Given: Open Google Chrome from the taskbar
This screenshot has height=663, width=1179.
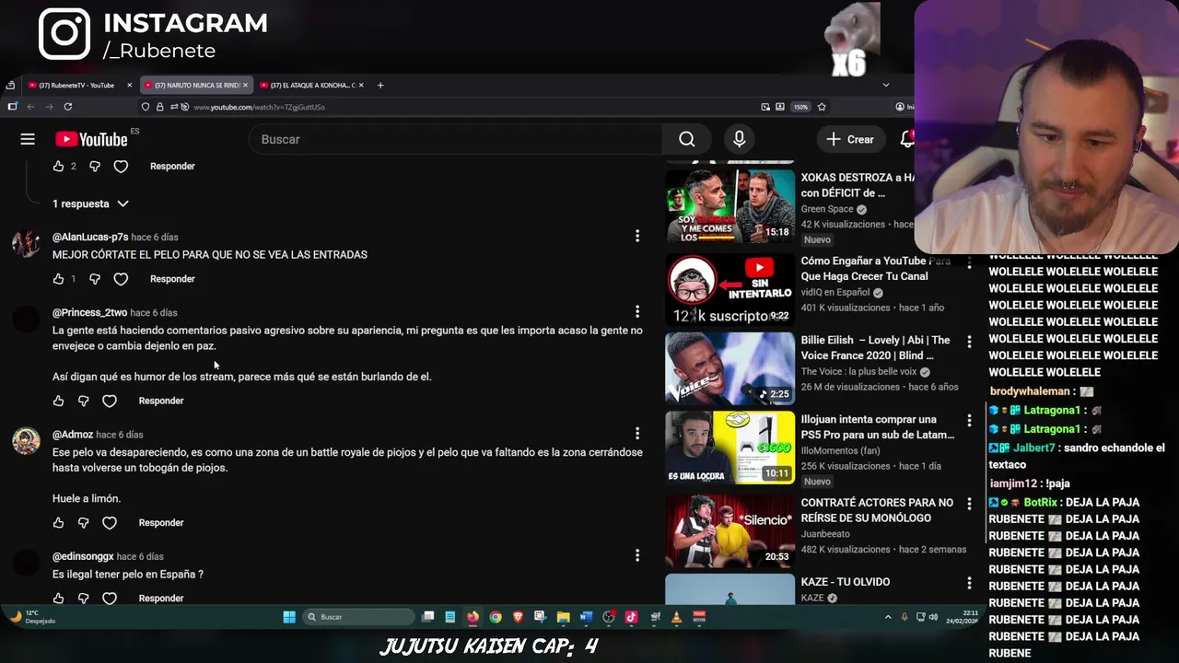Looking at the screenshot, I should click(x=496, y=617).
